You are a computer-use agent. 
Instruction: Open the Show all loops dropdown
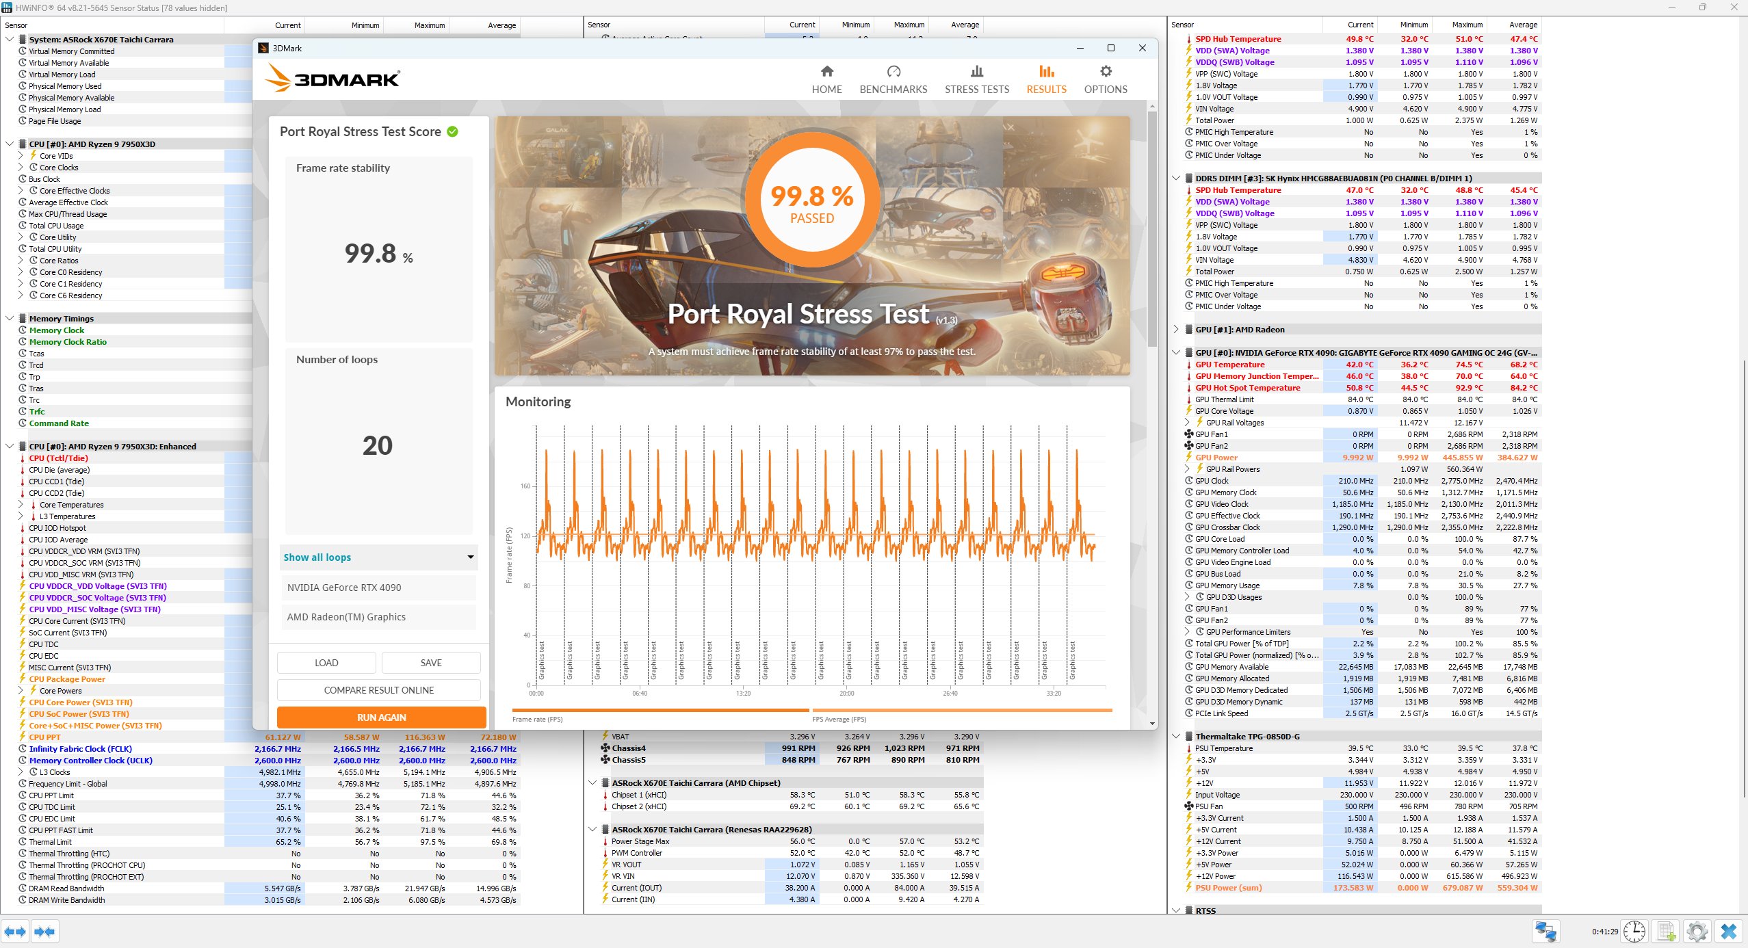coord(378,557)
